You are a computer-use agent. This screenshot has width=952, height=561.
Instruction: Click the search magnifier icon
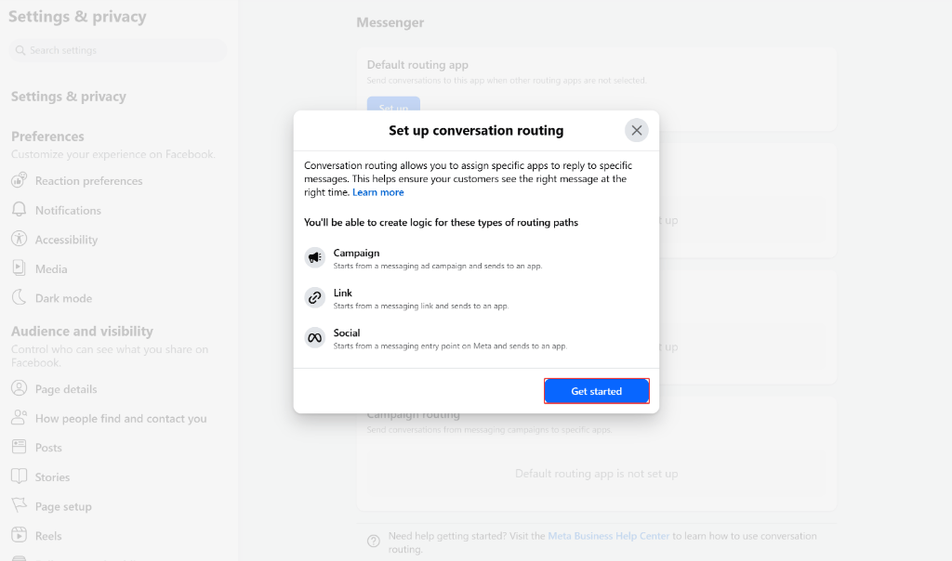[x=20, y=50]
